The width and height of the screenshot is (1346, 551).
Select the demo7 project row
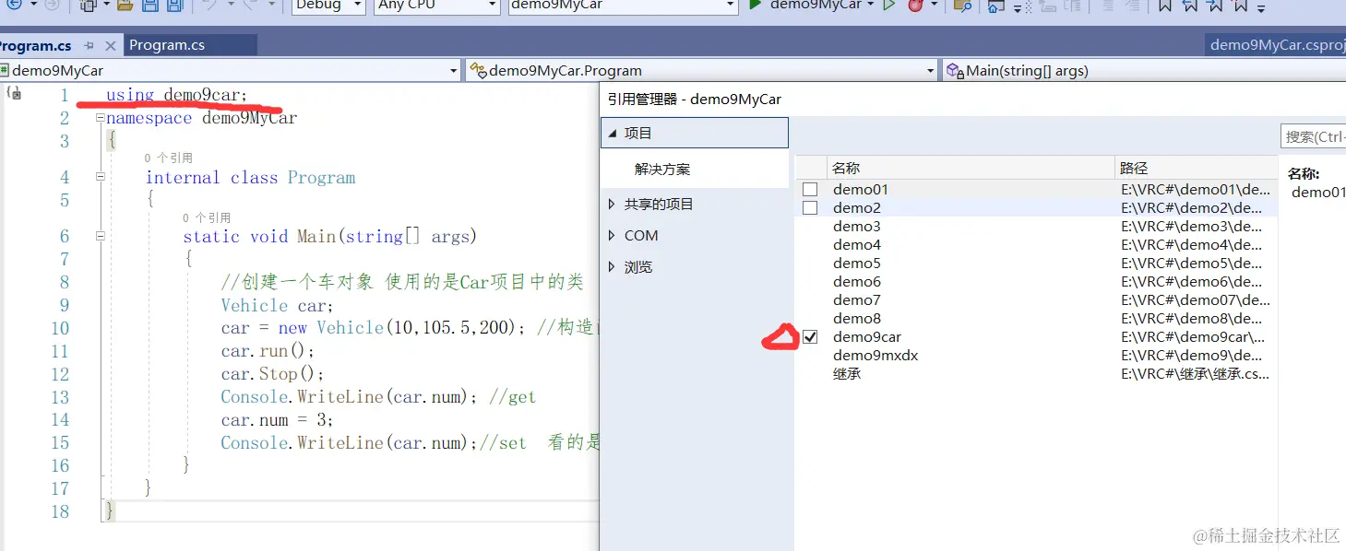point(1037,300)
